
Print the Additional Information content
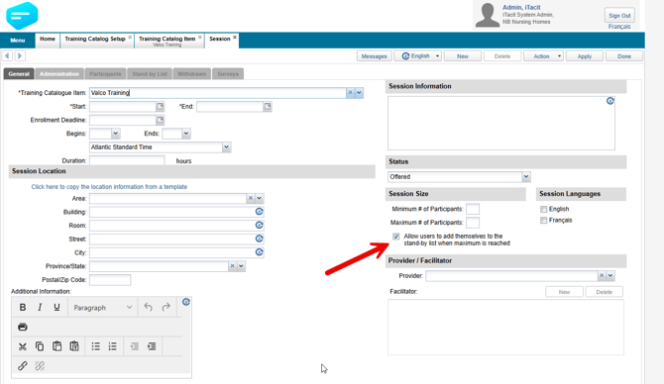[x=23, y=327]
